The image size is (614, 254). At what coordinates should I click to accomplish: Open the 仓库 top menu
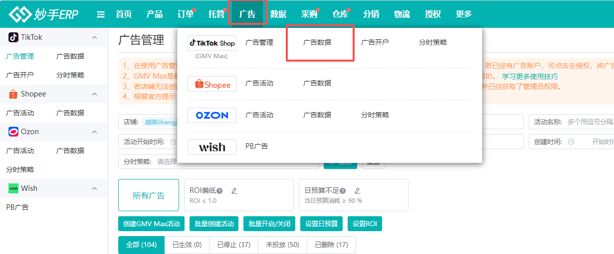(x=340, y=14)
